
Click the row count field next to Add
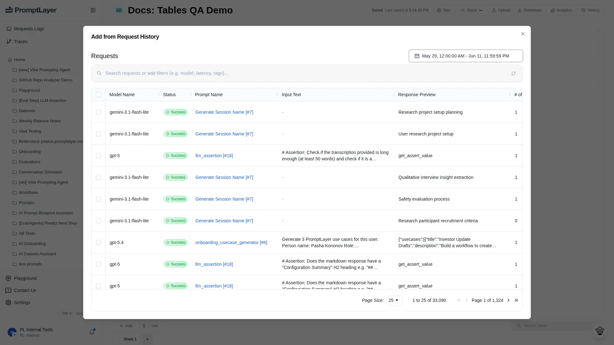click(x=144, y=326)
